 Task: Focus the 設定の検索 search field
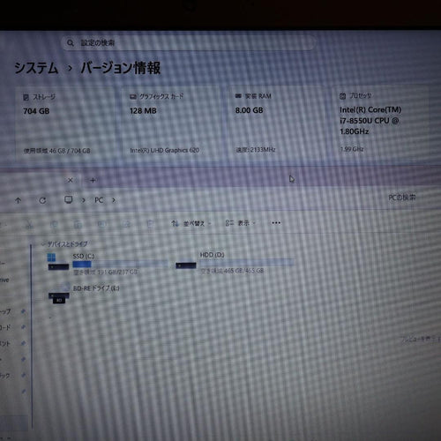[x=188, y=43]
